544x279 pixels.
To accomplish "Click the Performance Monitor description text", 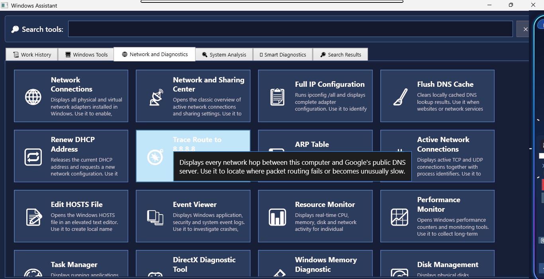I will point(453,227).
